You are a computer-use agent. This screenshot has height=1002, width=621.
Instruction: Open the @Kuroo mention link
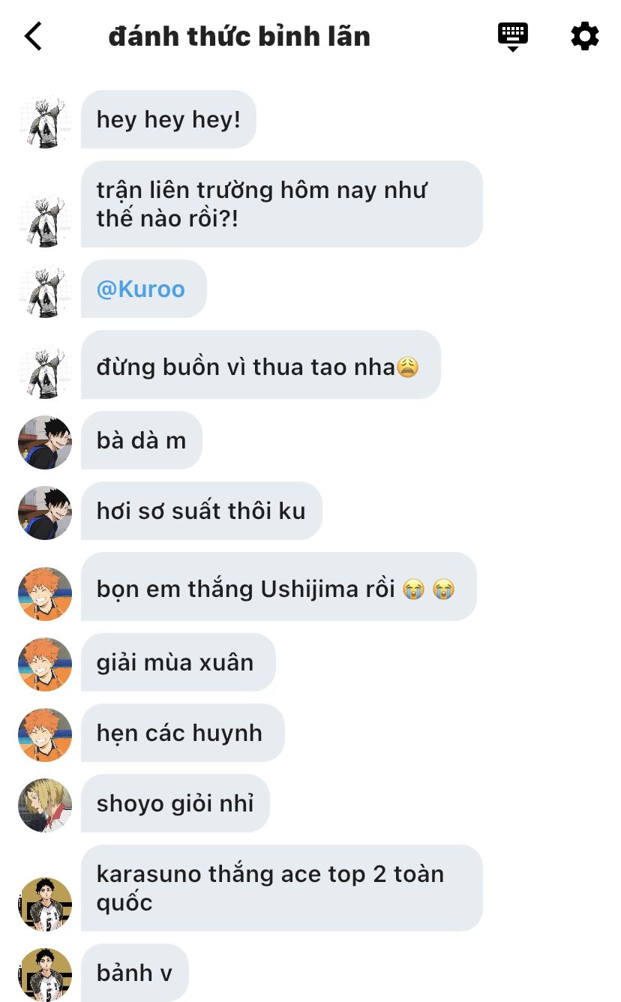(141, 289)
